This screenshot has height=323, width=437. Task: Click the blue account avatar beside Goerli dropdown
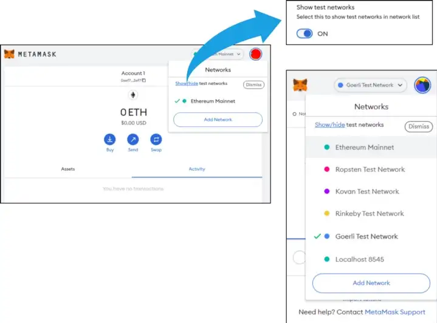tap(422, 85)
